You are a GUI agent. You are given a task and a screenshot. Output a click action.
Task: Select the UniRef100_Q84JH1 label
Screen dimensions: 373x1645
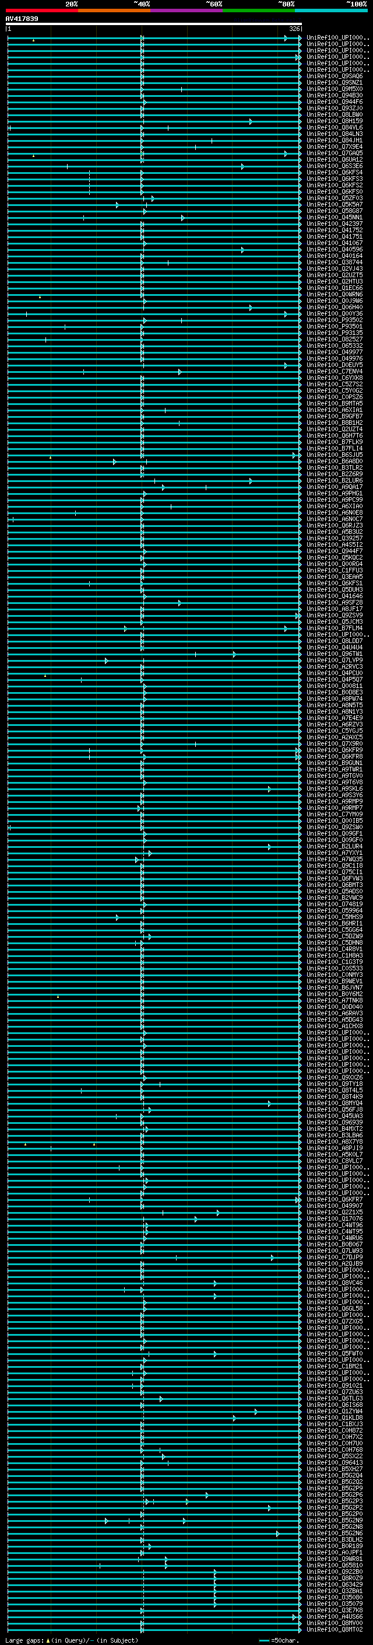[x=334, y=141]
